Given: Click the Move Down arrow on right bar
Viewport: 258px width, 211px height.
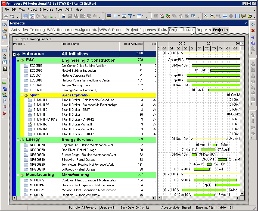Looking at the screenshot, I should tap(253, 121).
